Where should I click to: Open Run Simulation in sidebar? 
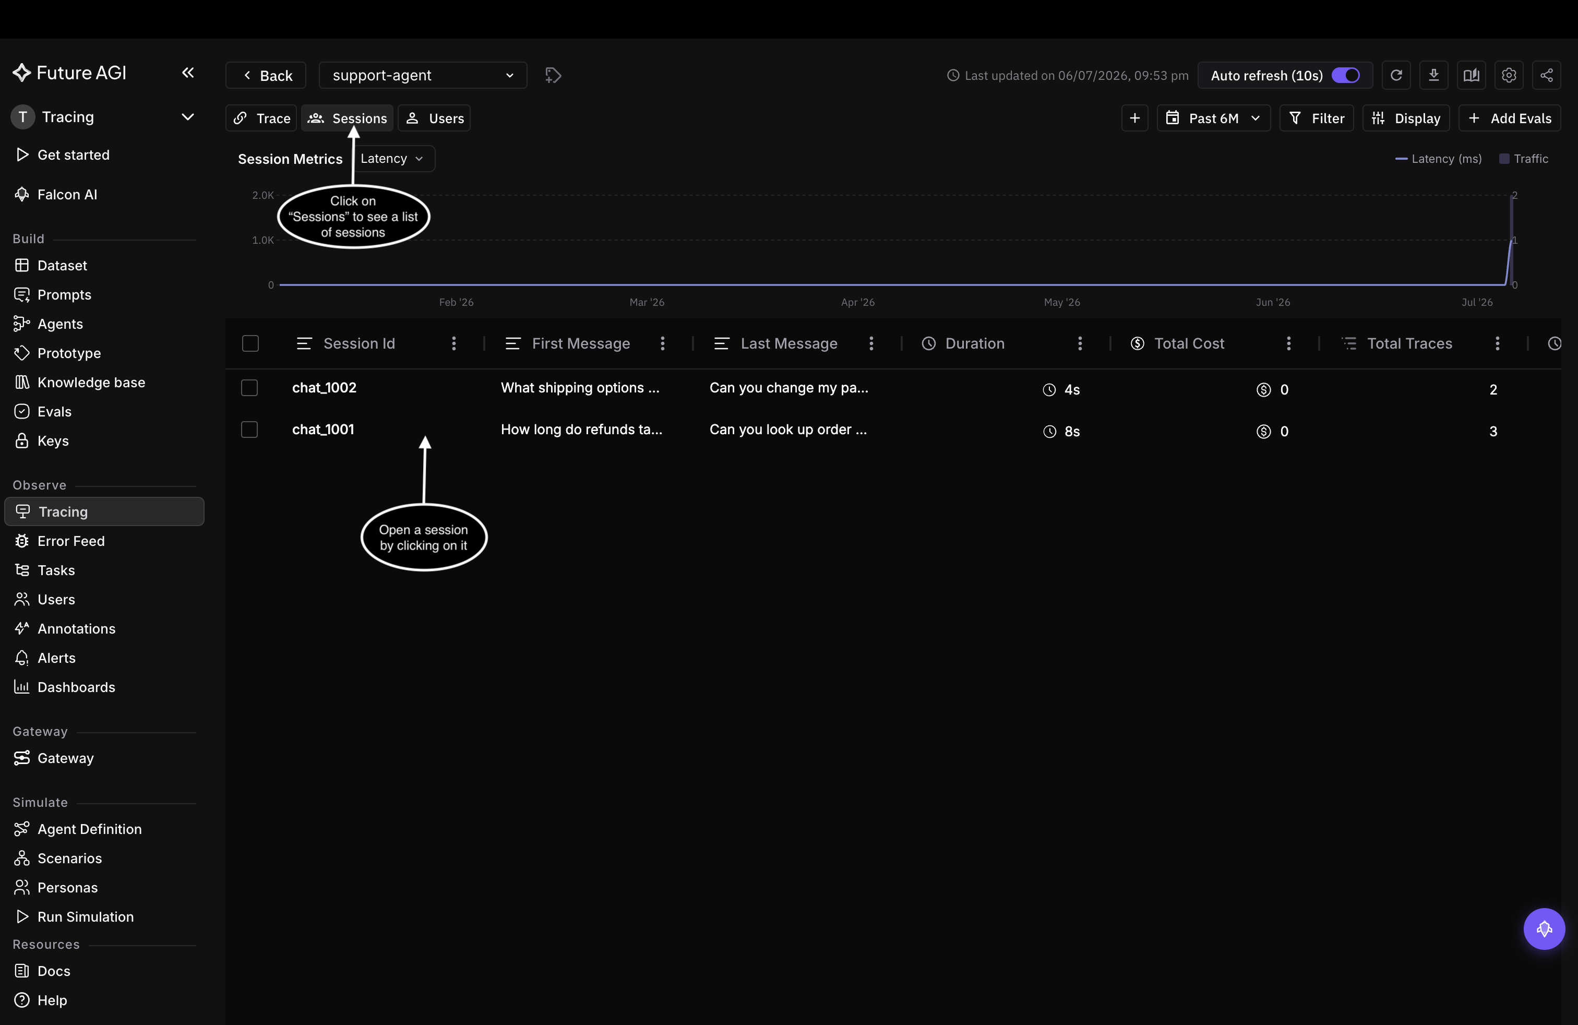104,916
